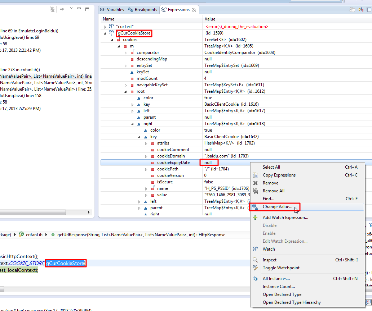The image size is (372, 311).
Task: Expand the attribs HashMap node
Action: pos(146,143)
